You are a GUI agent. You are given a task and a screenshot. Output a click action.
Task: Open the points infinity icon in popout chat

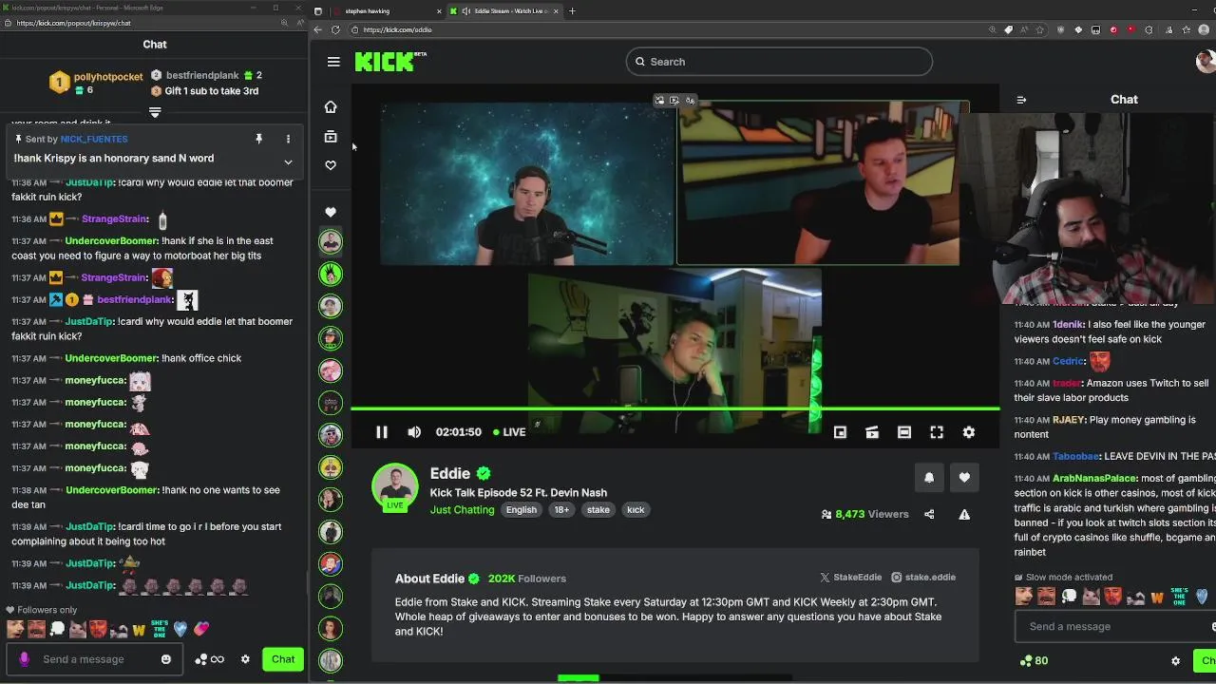210,659
